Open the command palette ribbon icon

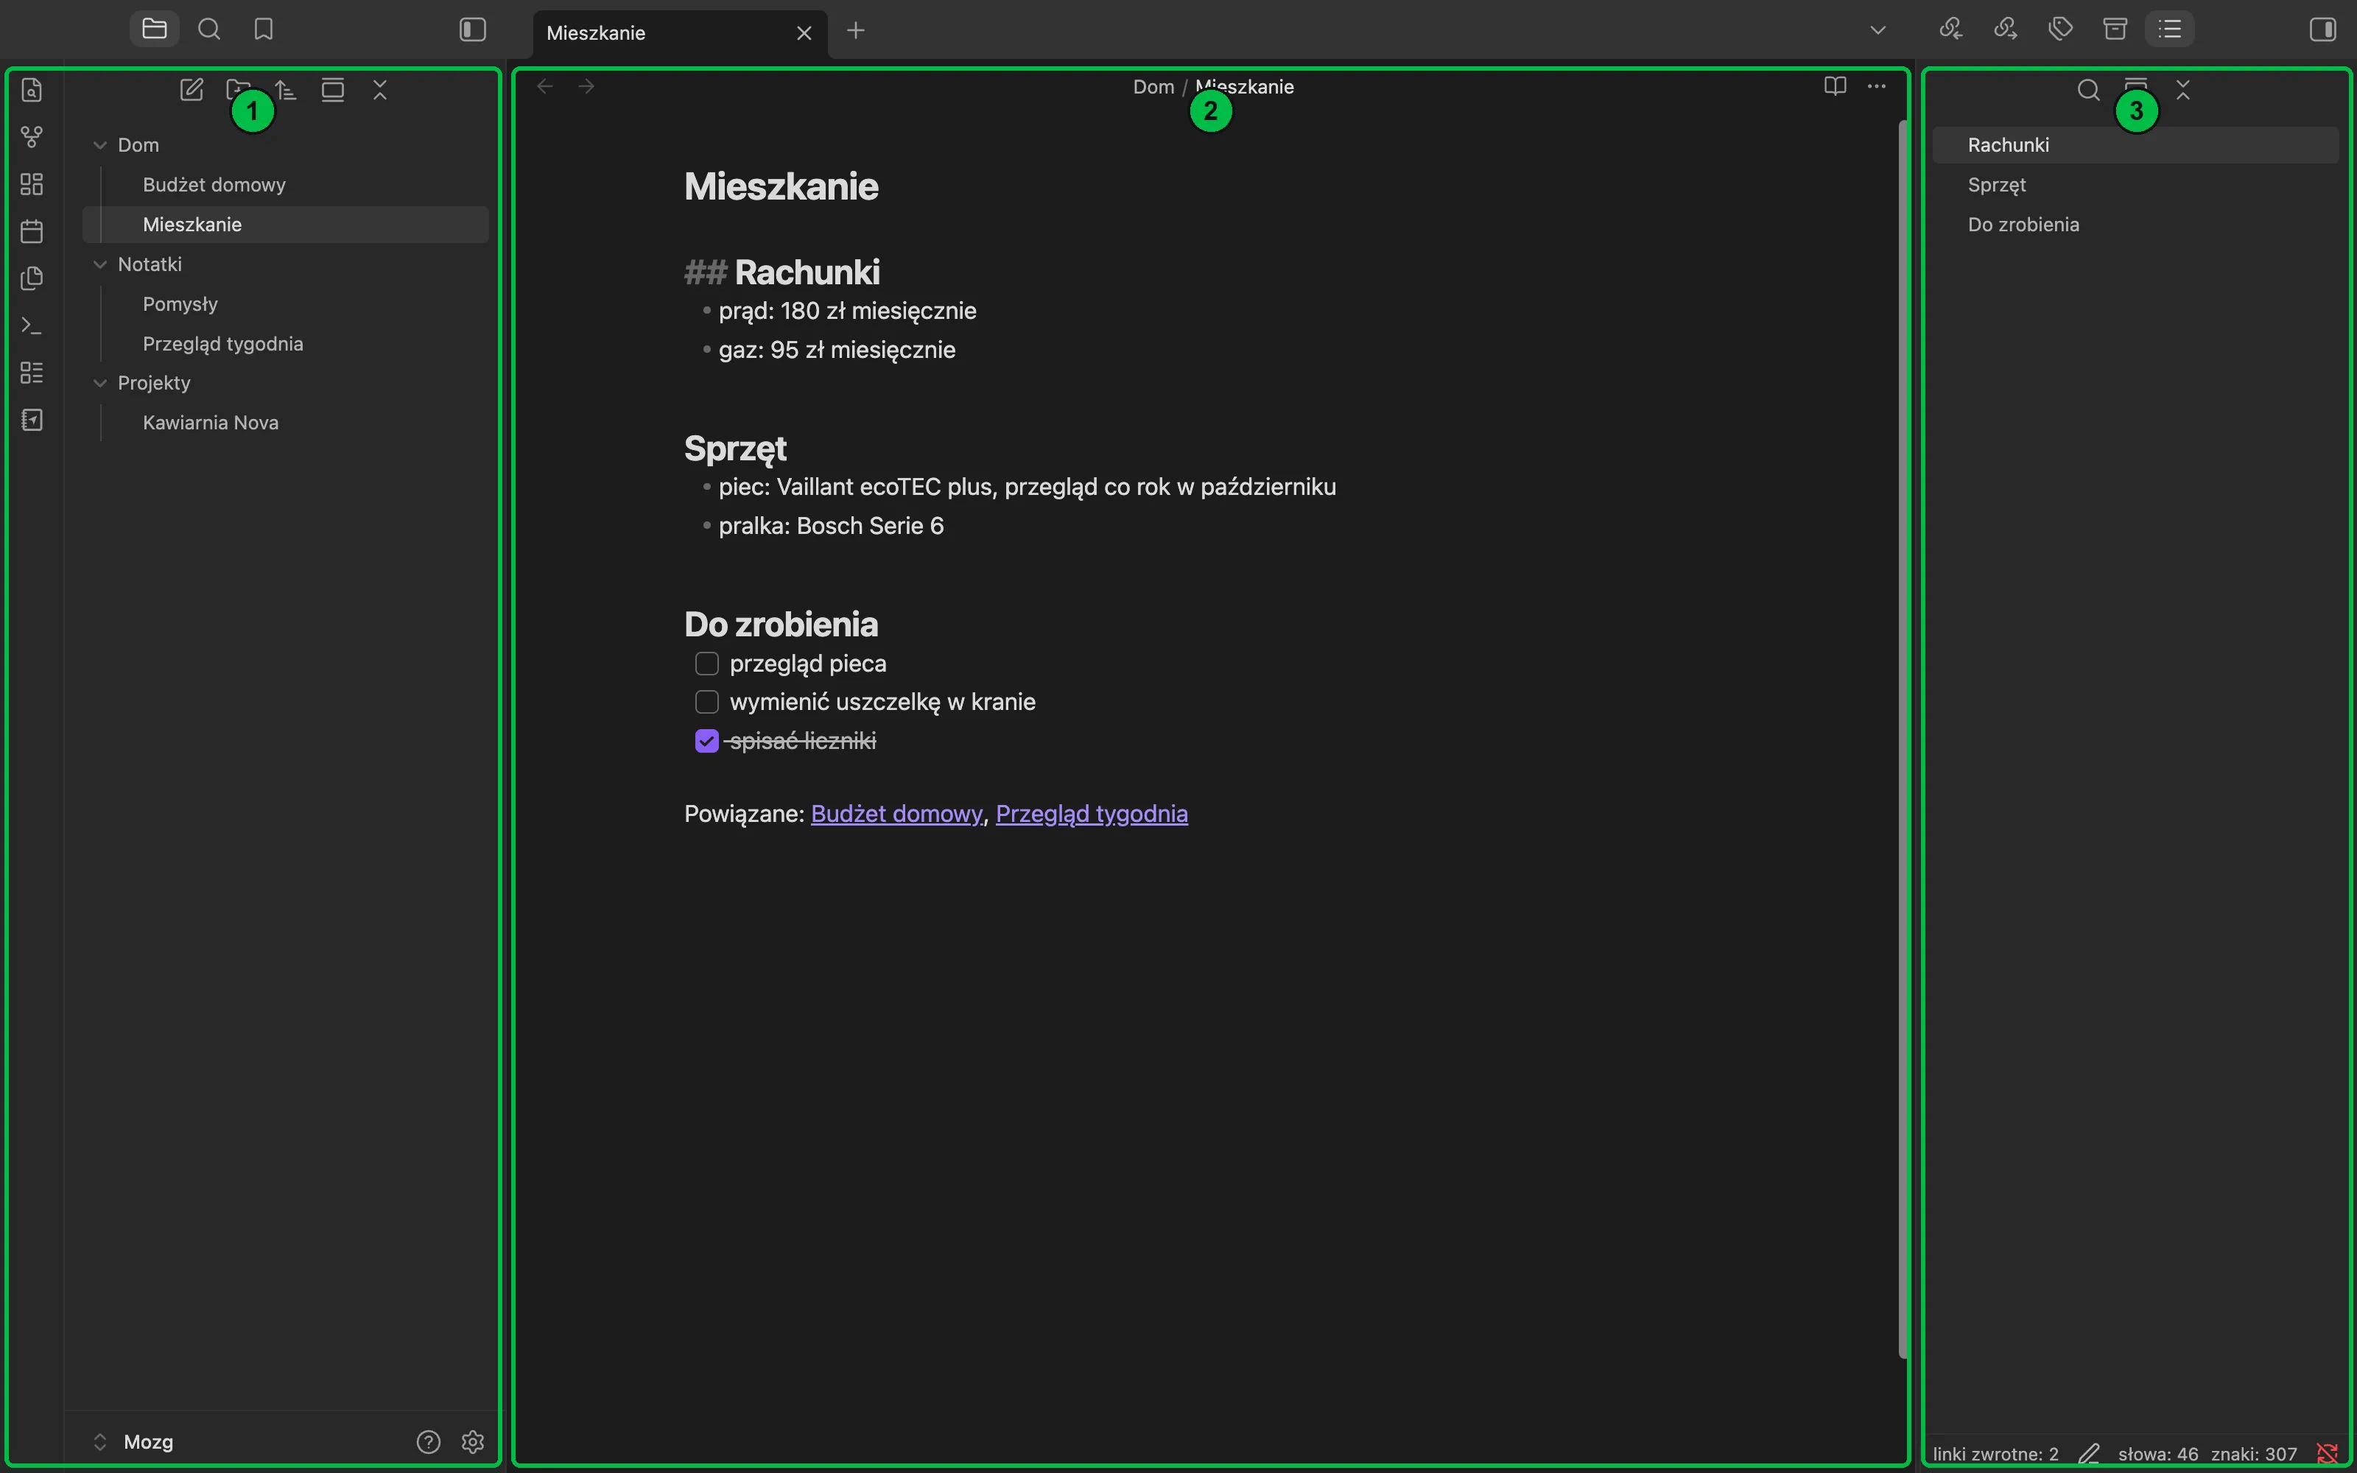click(32, 326)
